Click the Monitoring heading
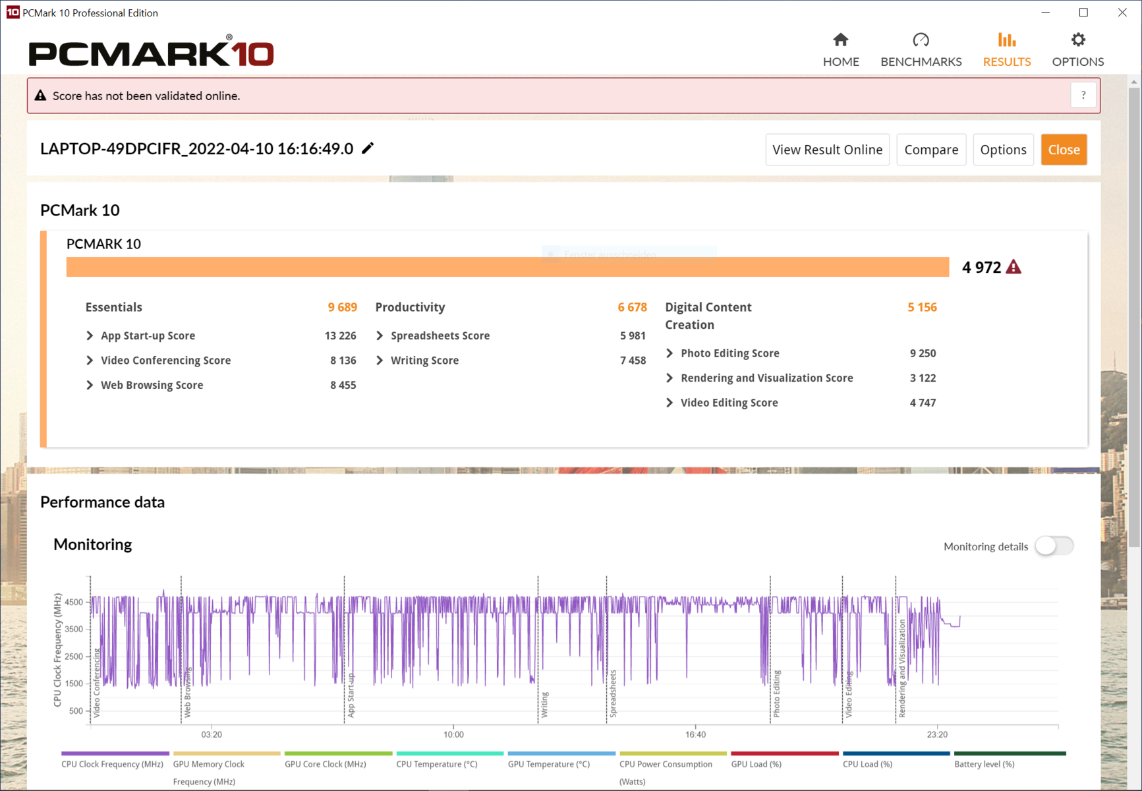Viewport: 1142px width, 791px height. pos(93,544)
